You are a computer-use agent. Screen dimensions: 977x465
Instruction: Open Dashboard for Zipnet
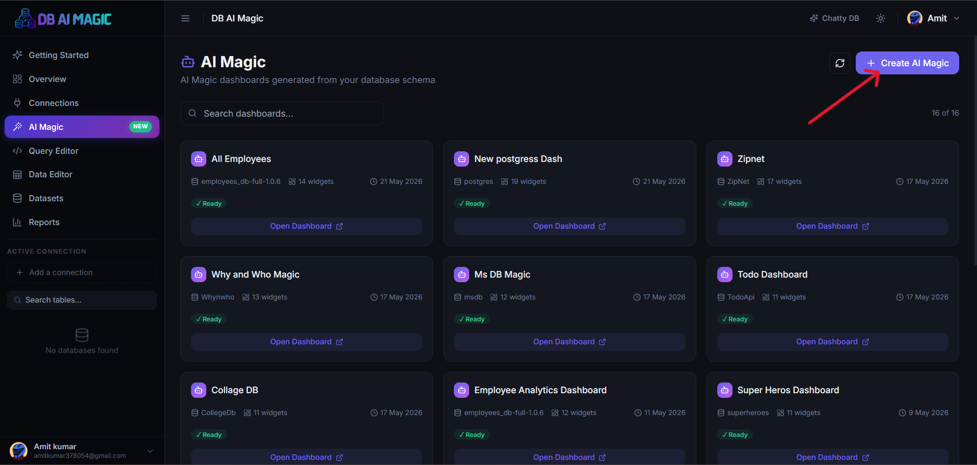833,226
